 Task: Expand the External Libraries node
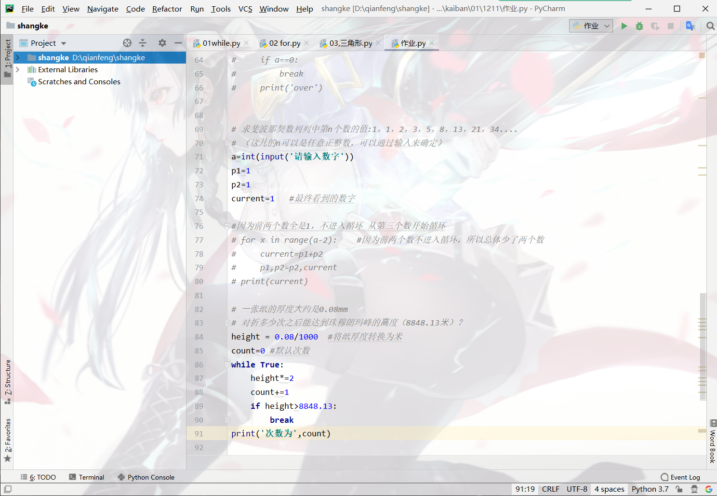(18, 69)
